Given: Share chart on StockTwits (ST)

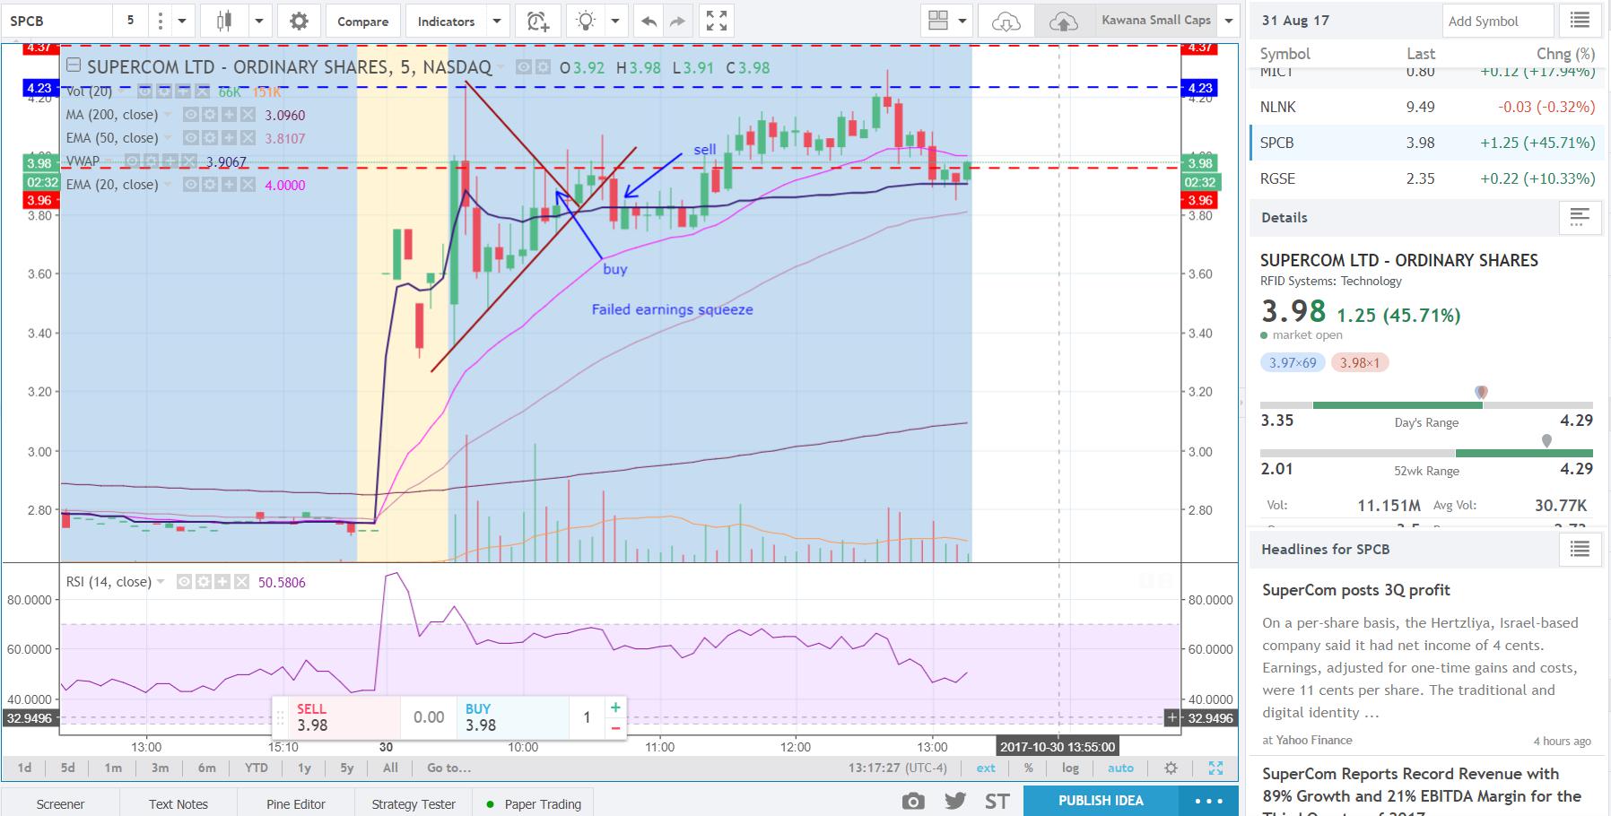Looking at the screenshot, I should [997, 801].
